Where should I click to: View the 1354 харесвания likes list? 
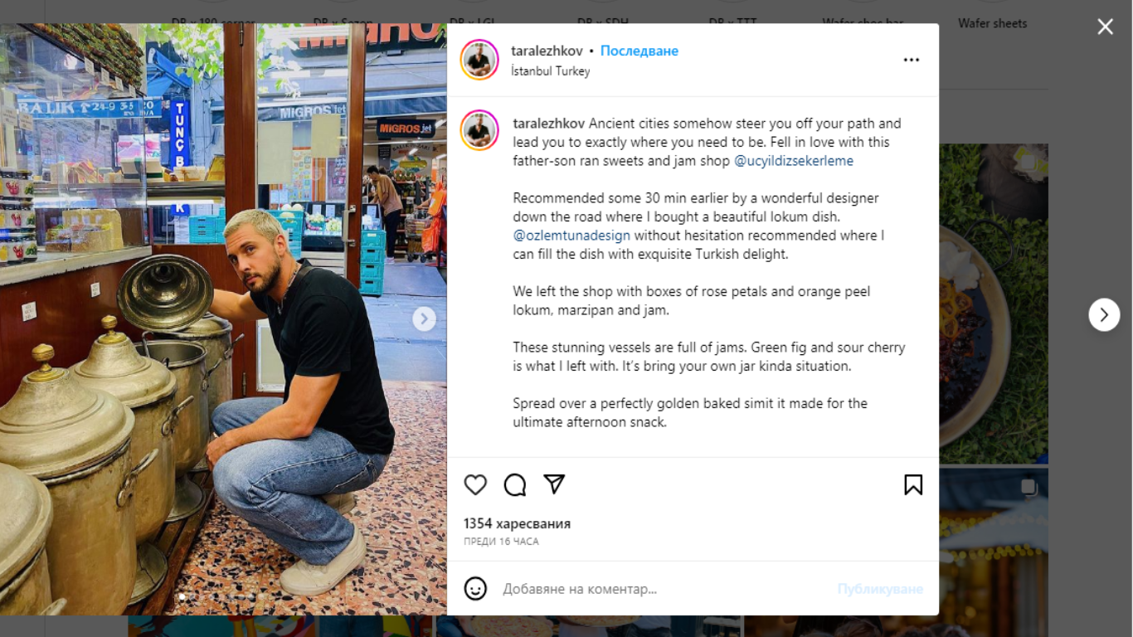(517, 523)
